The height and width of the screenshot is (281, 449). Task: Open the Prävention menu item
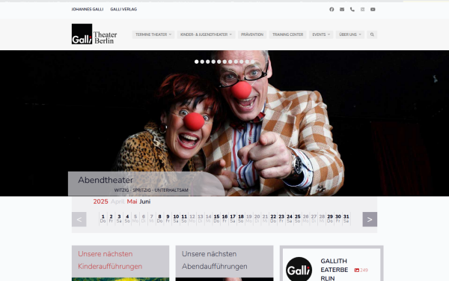pos(252,34)
